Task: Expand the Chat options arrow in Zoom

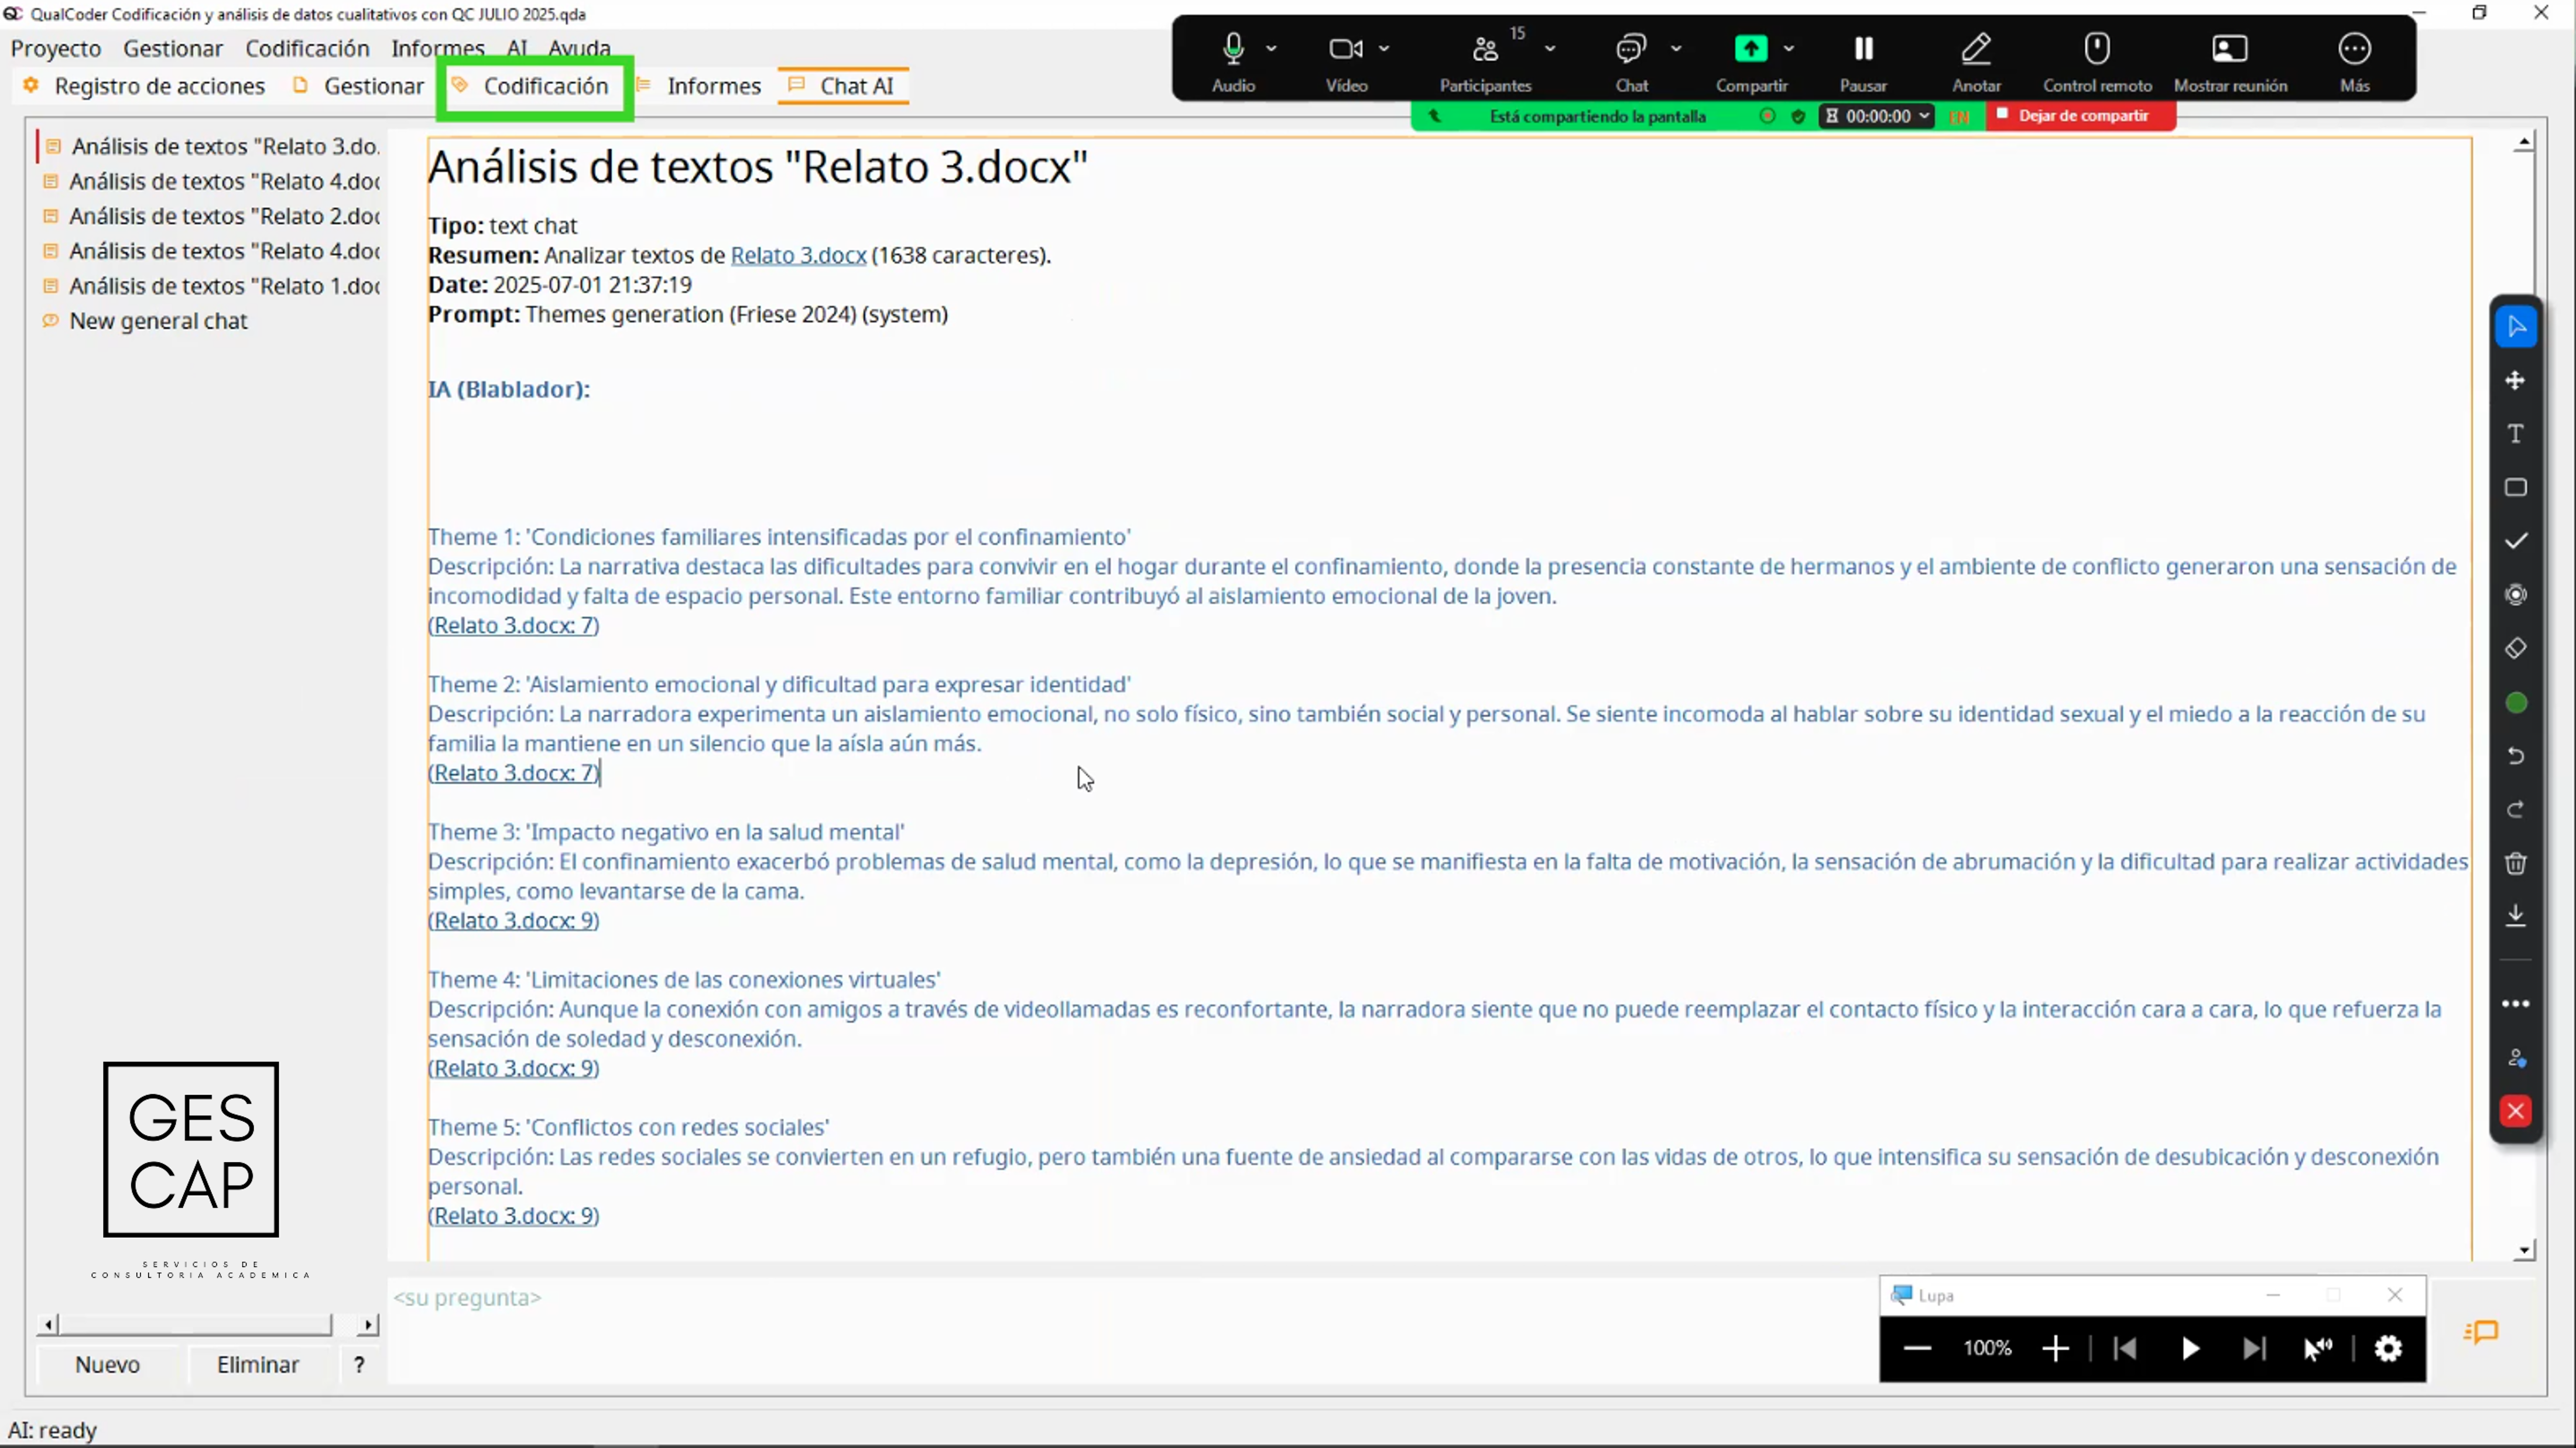Action: (1676, 48)
